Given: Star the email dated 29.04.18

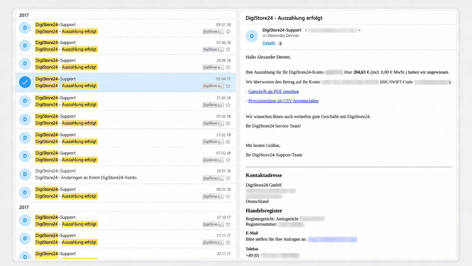Looking at the screenshot, I should coord(228,67).
